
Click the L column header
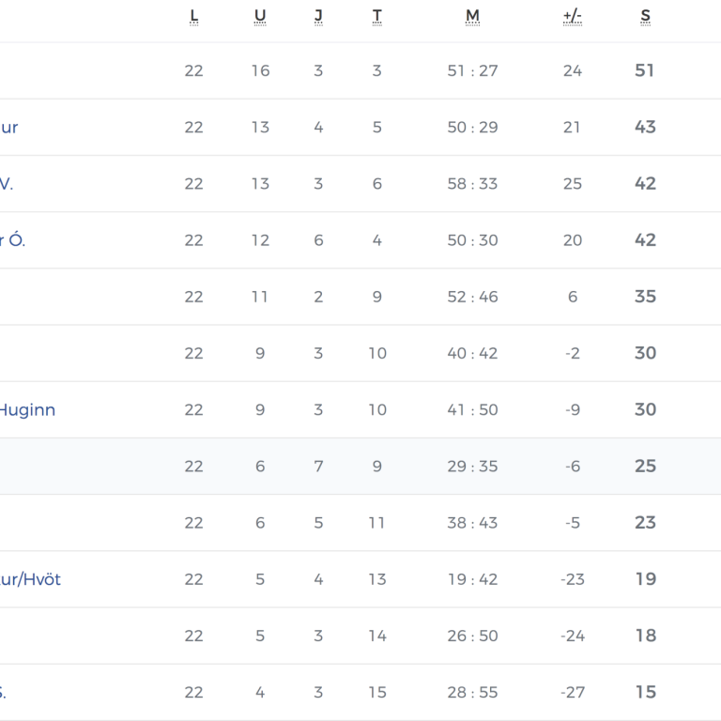pyautogui.click(x=194, y=16)
